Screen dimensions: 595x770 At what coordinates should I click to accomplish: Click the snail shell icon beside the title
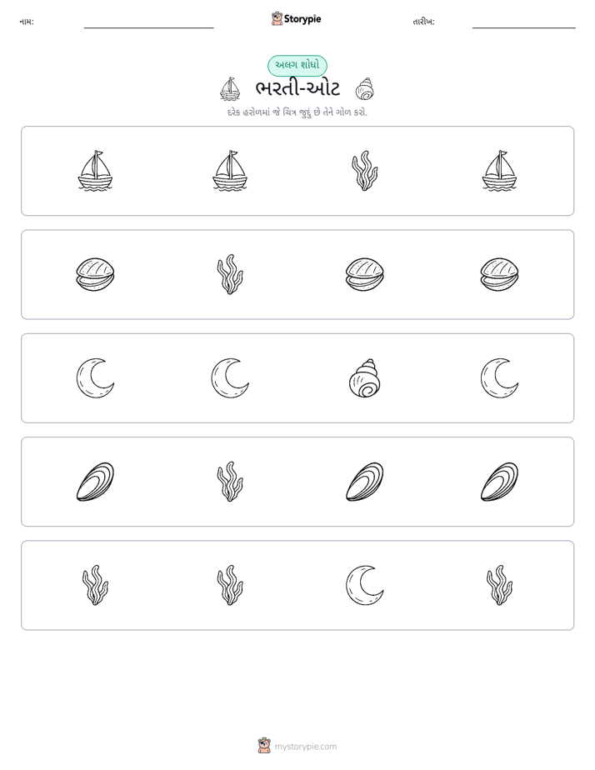click(365, 89)
